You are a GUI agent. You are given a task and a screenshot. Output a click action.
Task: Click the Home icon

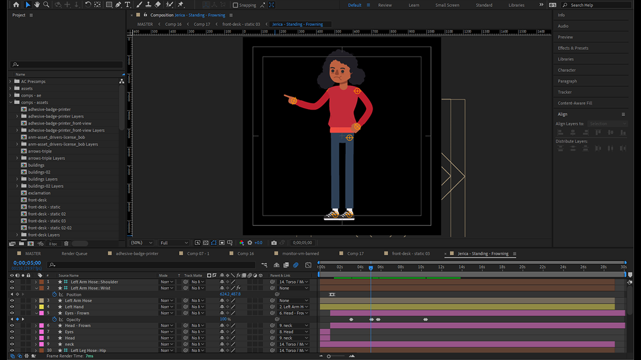pyautogui.click(x=16, y=4)
